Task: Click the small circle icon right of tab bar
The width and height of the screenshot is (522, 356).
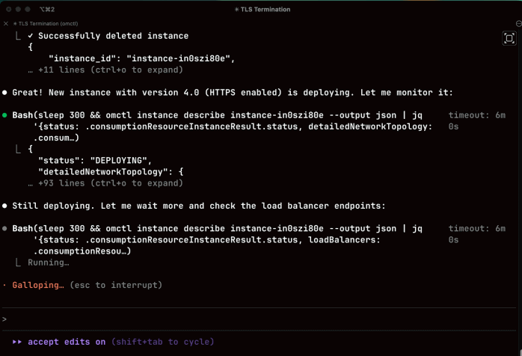Action: click(518, 24)
